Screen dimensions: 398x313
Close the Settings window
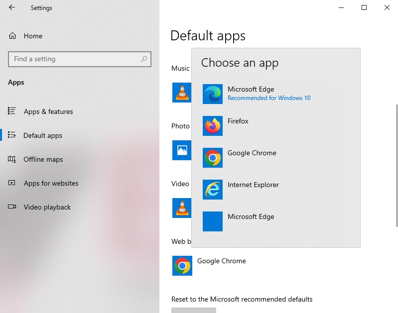click(387, 7)
